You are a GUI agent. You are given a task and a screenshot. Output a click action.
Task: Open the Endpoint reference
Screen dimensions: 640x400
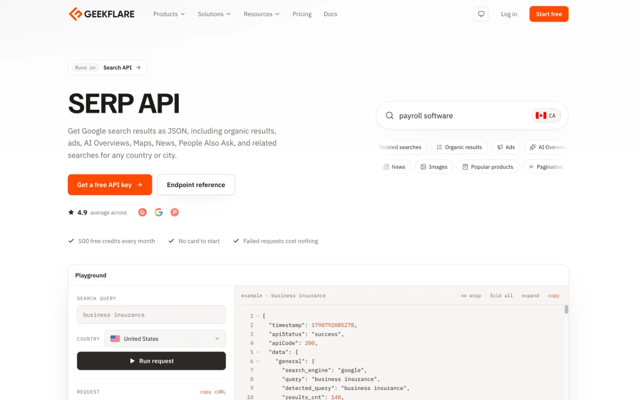(196, 185)
